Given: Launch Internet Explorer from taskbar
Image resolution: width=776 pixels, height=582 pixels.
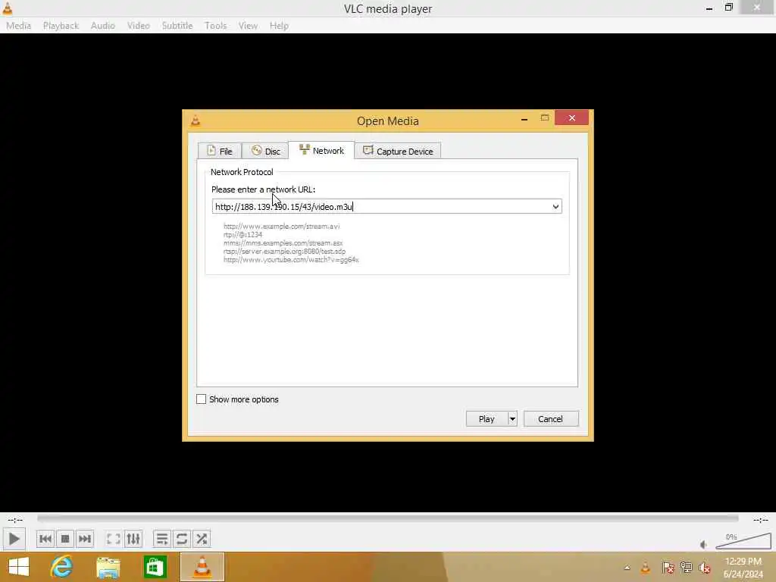Looking at the screenshot, I should click(61, 567).
